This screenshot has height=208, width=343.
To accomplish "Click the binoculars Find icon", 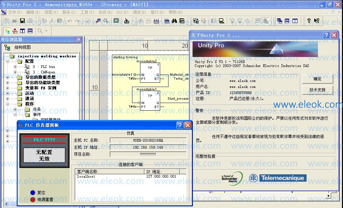I will point(175,21).
